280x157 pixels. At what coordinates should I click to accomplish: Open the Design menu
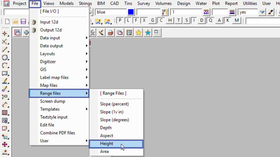point(184,3)
